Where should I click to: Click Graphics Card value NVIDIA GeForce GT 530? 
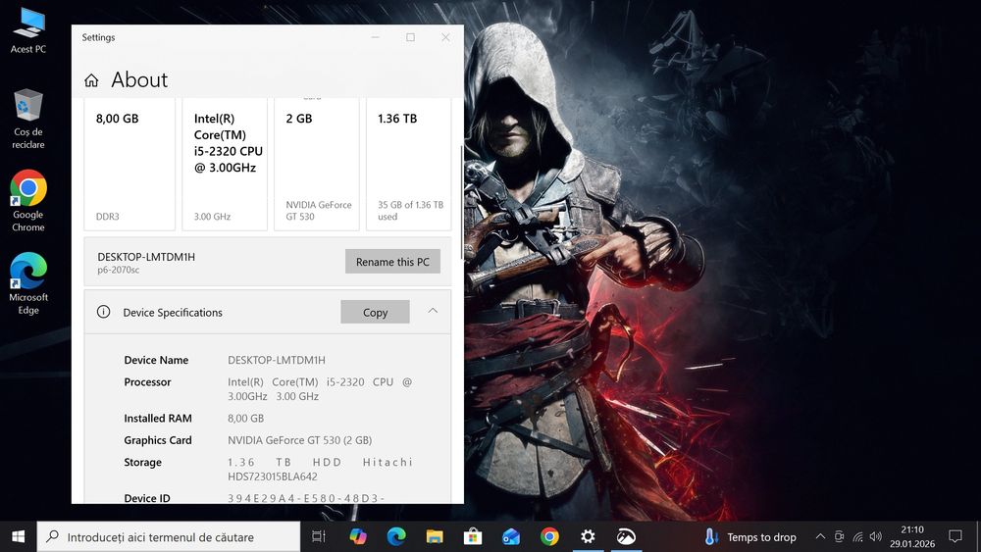point(299,440)
